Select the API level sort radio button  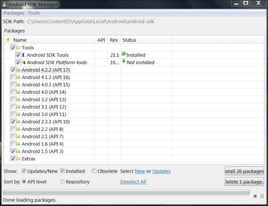click(24, 182)
